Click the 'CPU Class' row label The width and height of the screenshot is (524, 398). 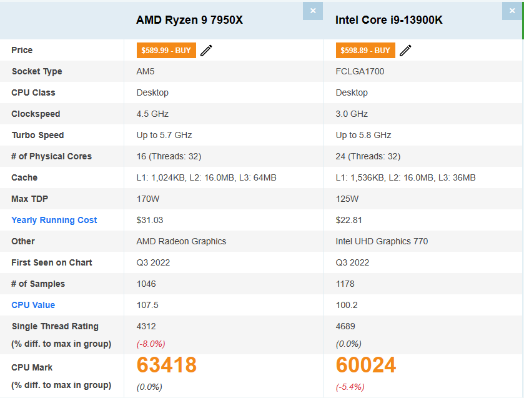pos(33,92)
